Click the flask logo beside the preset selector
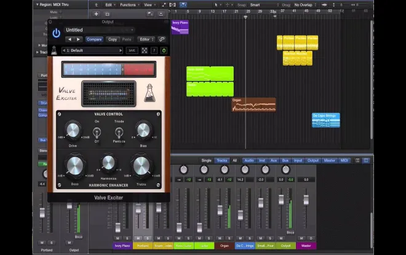 [x=54, y=50]
